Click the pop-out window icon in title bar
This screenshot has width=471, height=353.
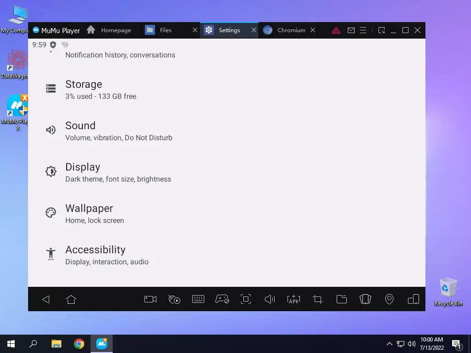tap(381, 30)
